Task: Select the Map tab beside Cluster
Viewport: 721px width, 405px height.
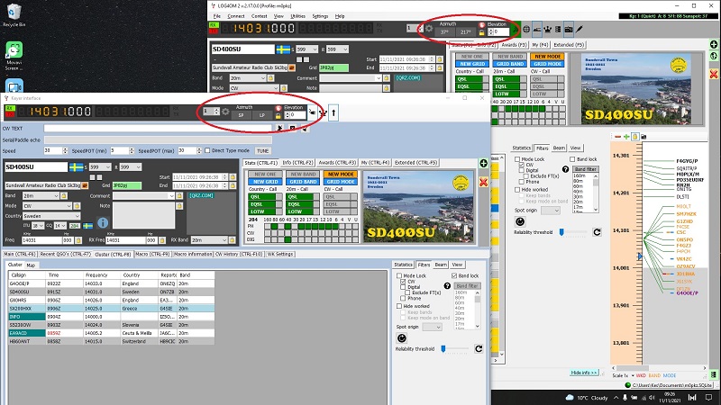Action: (31, 265)
